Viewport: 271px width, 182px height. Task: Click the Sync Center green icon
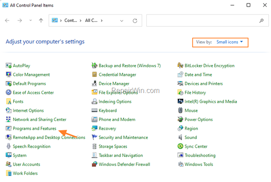(180, 146)
